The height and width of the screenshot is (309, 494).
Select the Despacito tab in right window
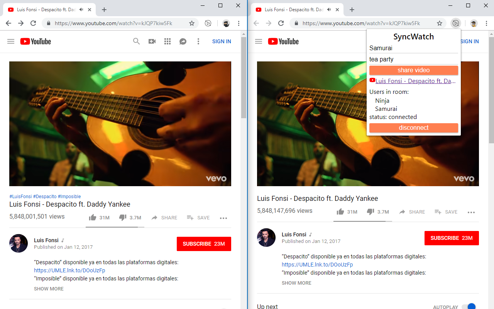298,10
